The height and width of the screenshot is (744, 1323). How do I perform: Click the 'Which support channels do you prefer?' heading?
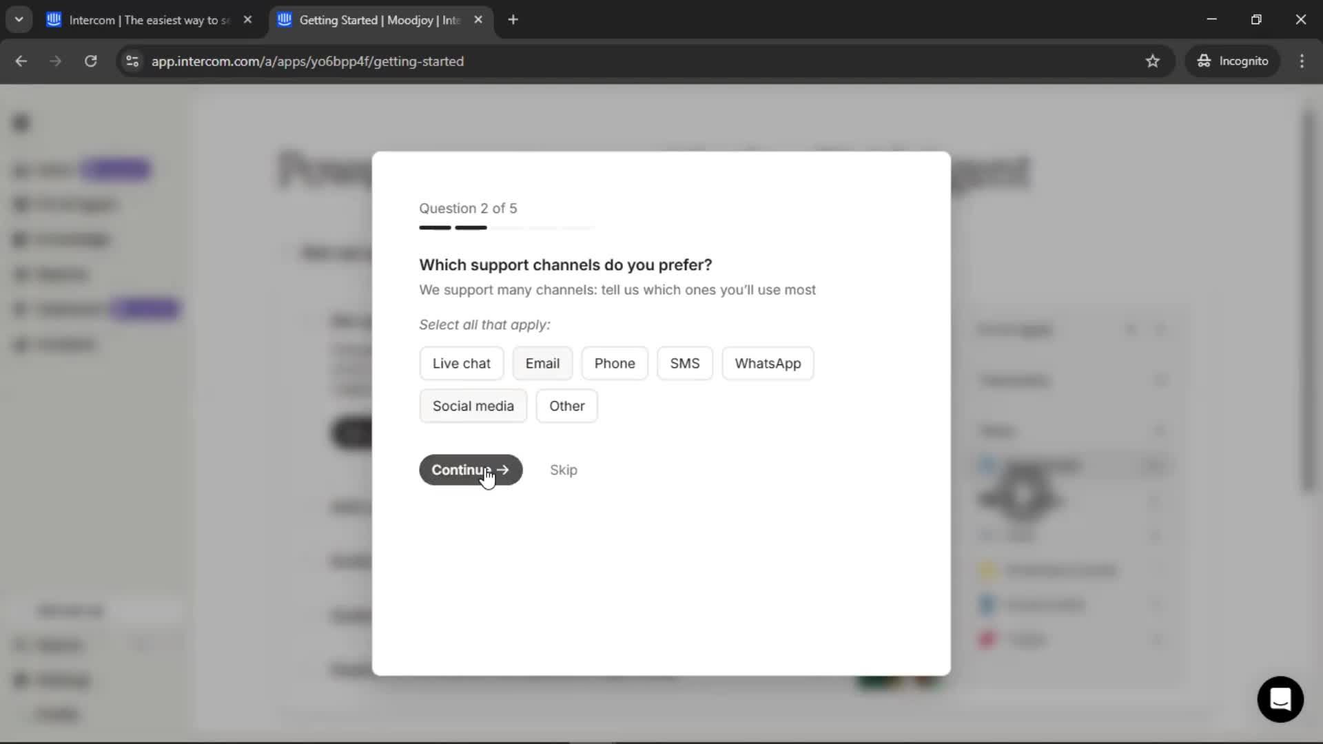(x=565, y=265)
